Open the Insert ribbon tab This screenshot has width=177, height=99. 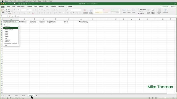coord(8,7)
